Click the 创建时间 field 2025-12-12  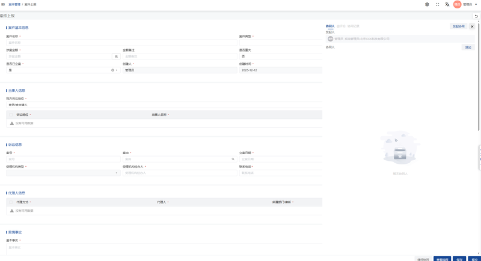coord(281,70)
